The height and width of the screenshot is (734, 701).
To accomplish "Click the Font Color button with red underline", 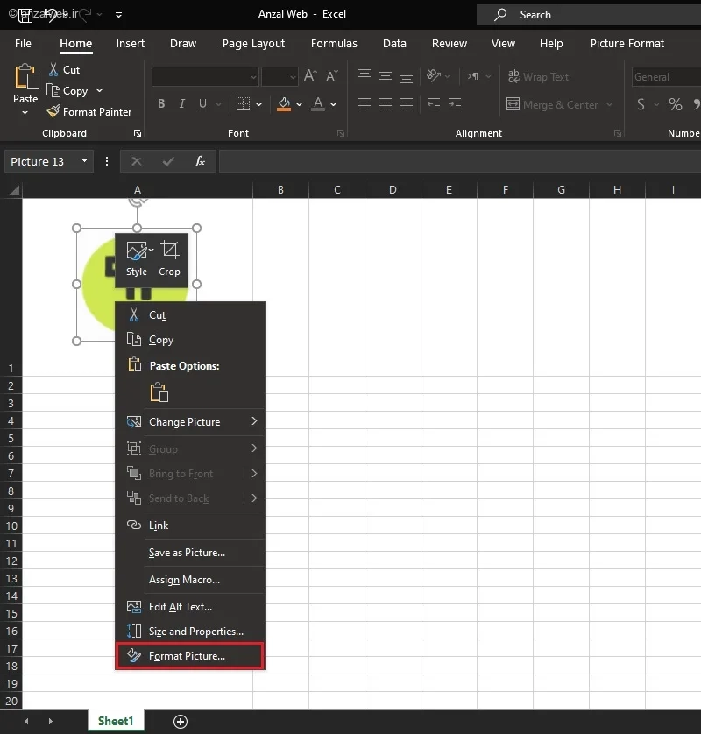I will click(318, 104).
